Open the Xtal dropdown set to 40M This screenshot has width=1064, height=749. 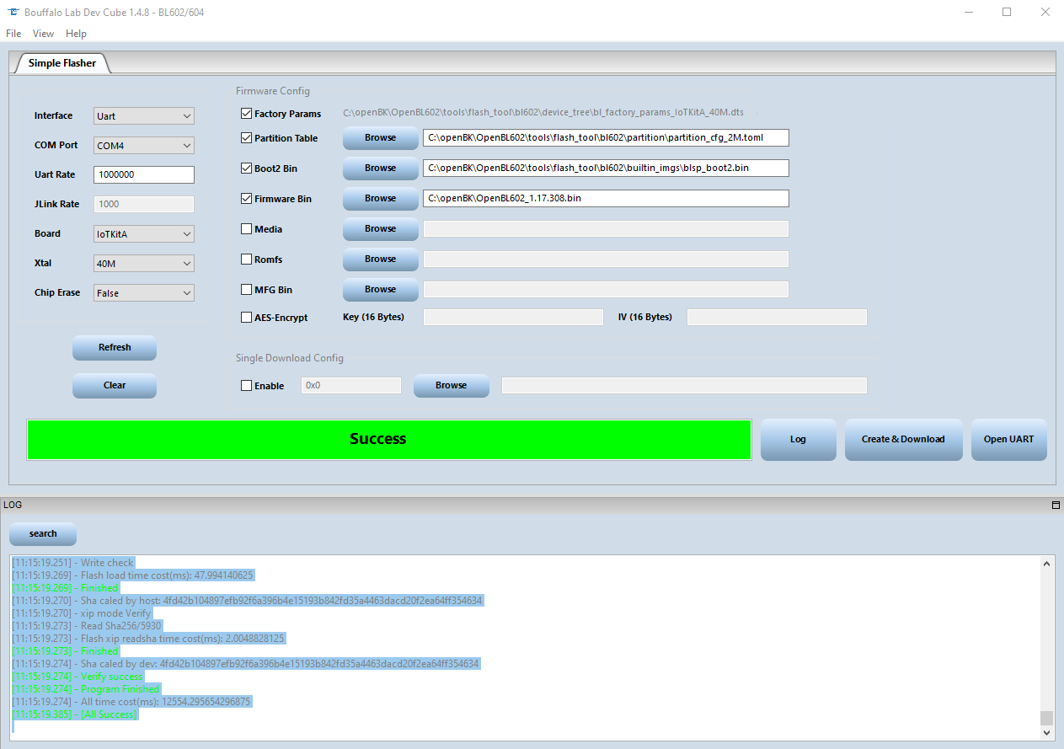click(144, 264)
